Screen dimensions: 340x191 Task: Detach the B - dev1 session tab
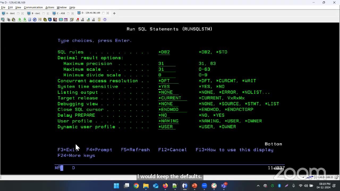tap(44, 13)
